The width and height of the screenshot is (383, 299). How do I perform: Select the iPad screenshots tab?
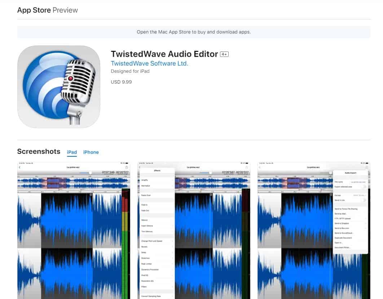point(72,152)
